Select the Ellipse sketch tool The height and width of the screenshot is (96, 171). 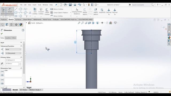tap(25, 13)
